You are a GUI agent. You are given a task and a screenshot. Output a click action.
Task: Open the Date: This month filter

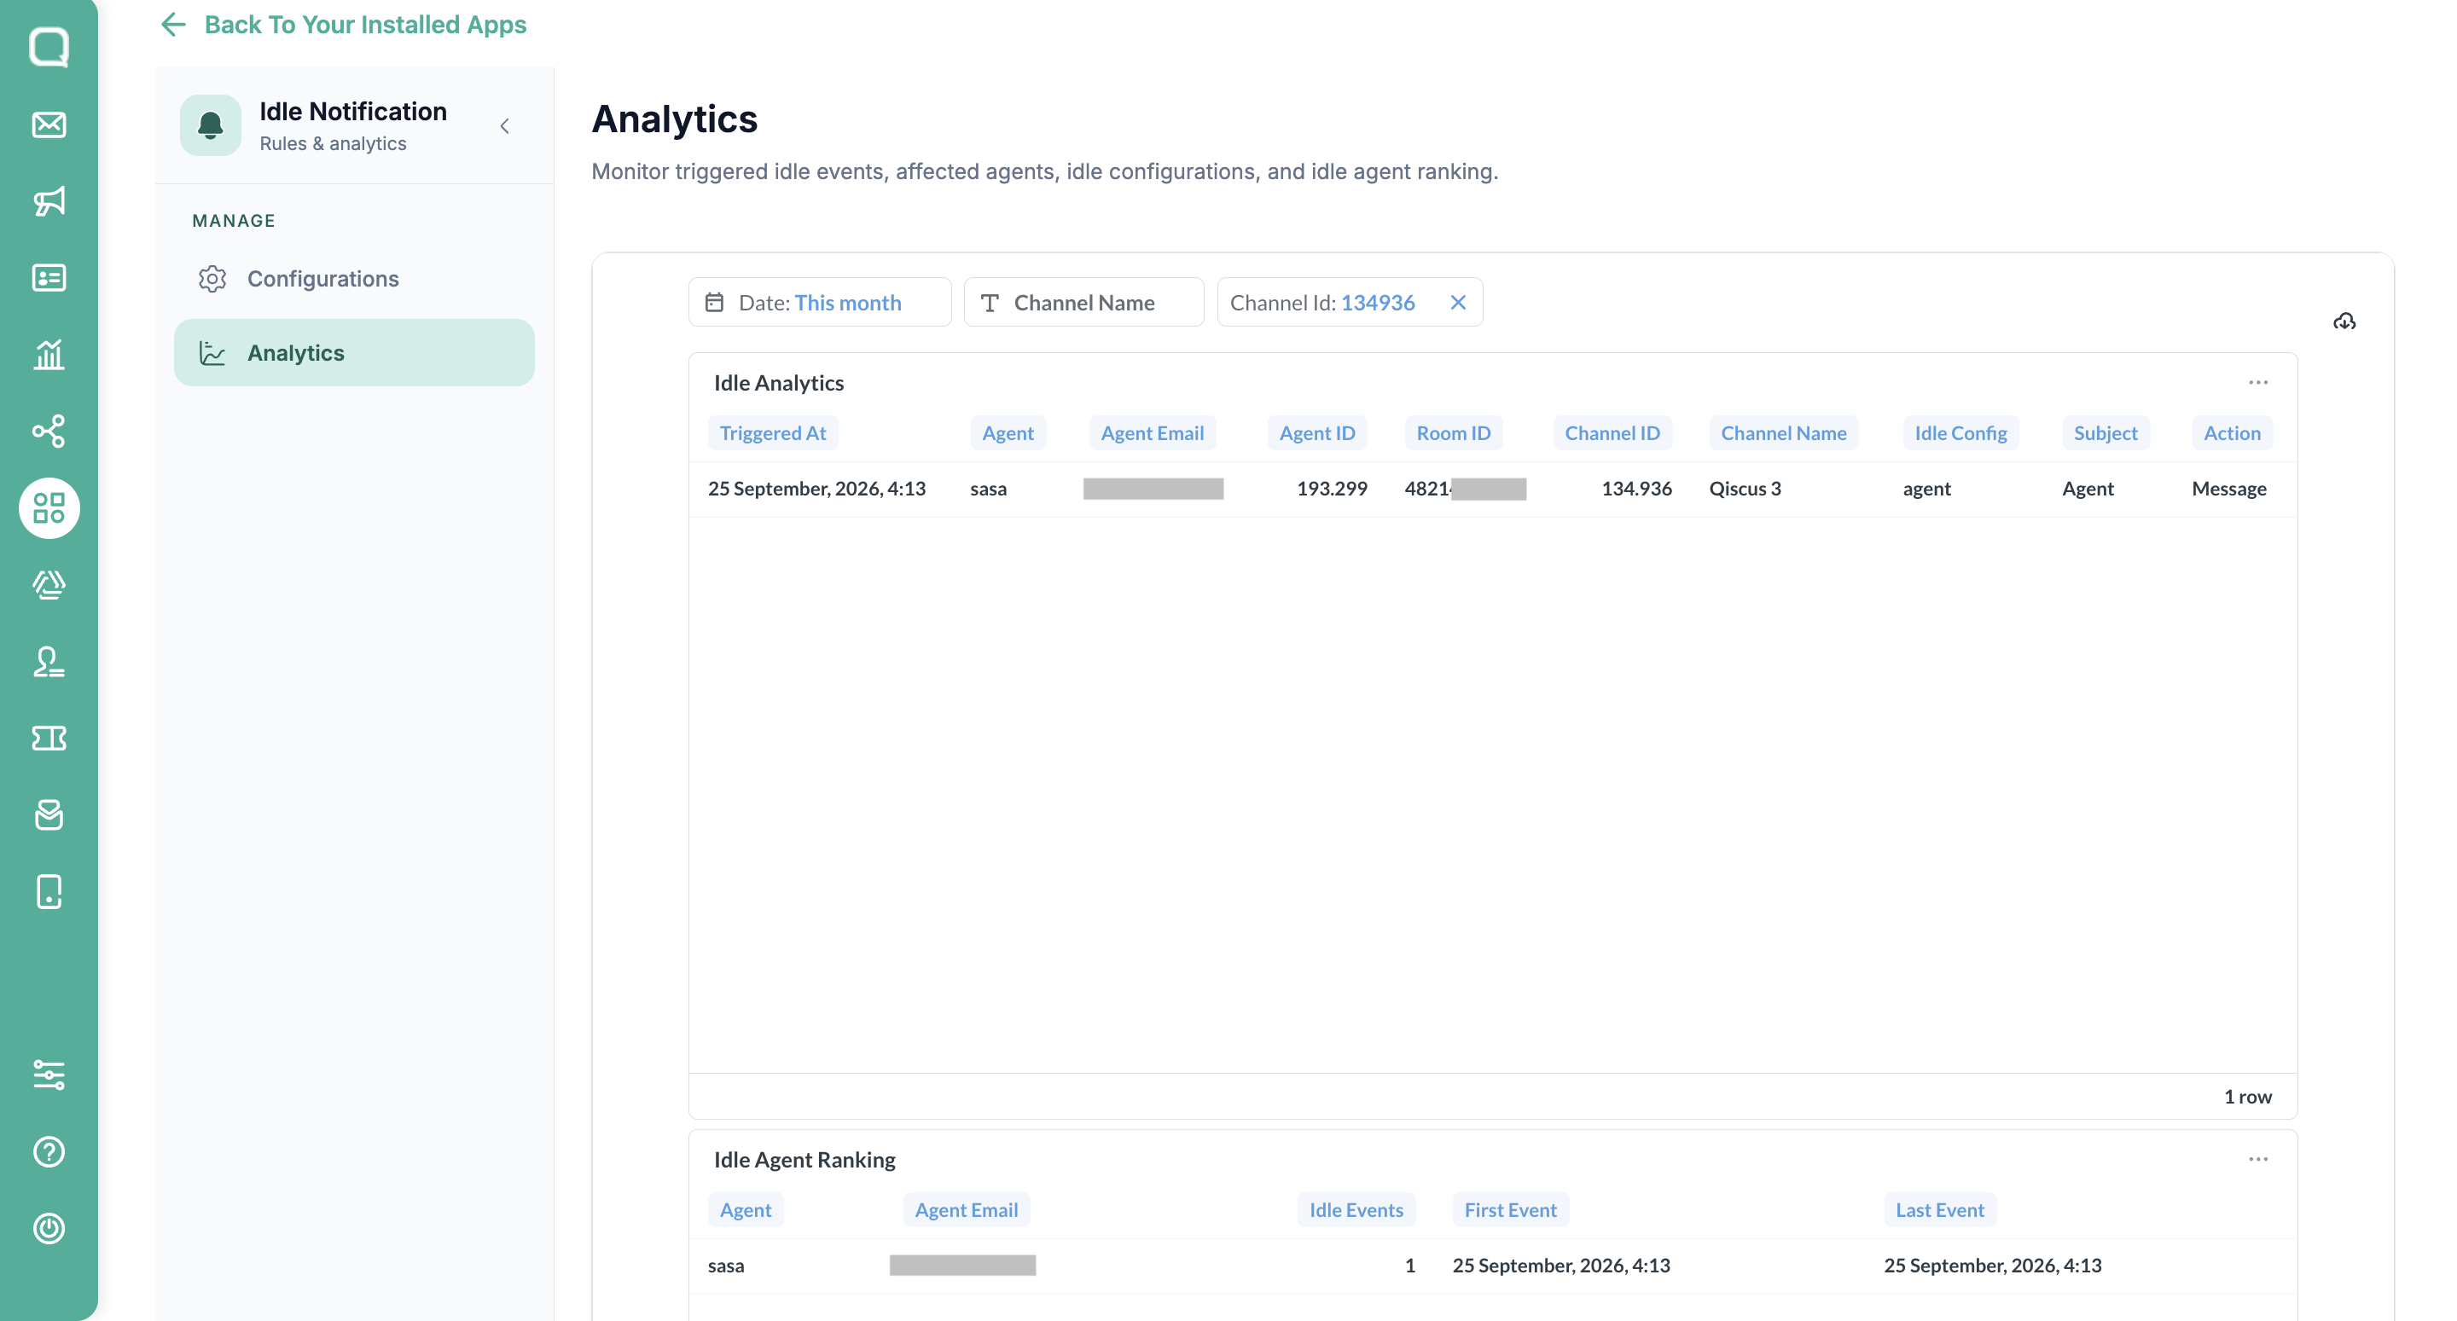pyautogui.click(x=819, y=303)
